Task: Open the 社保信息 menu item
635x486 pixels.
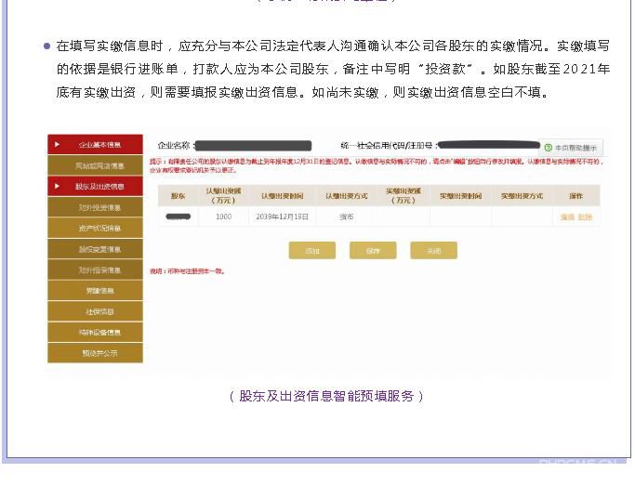Action: pyautogui.click(x=99, y=312)
